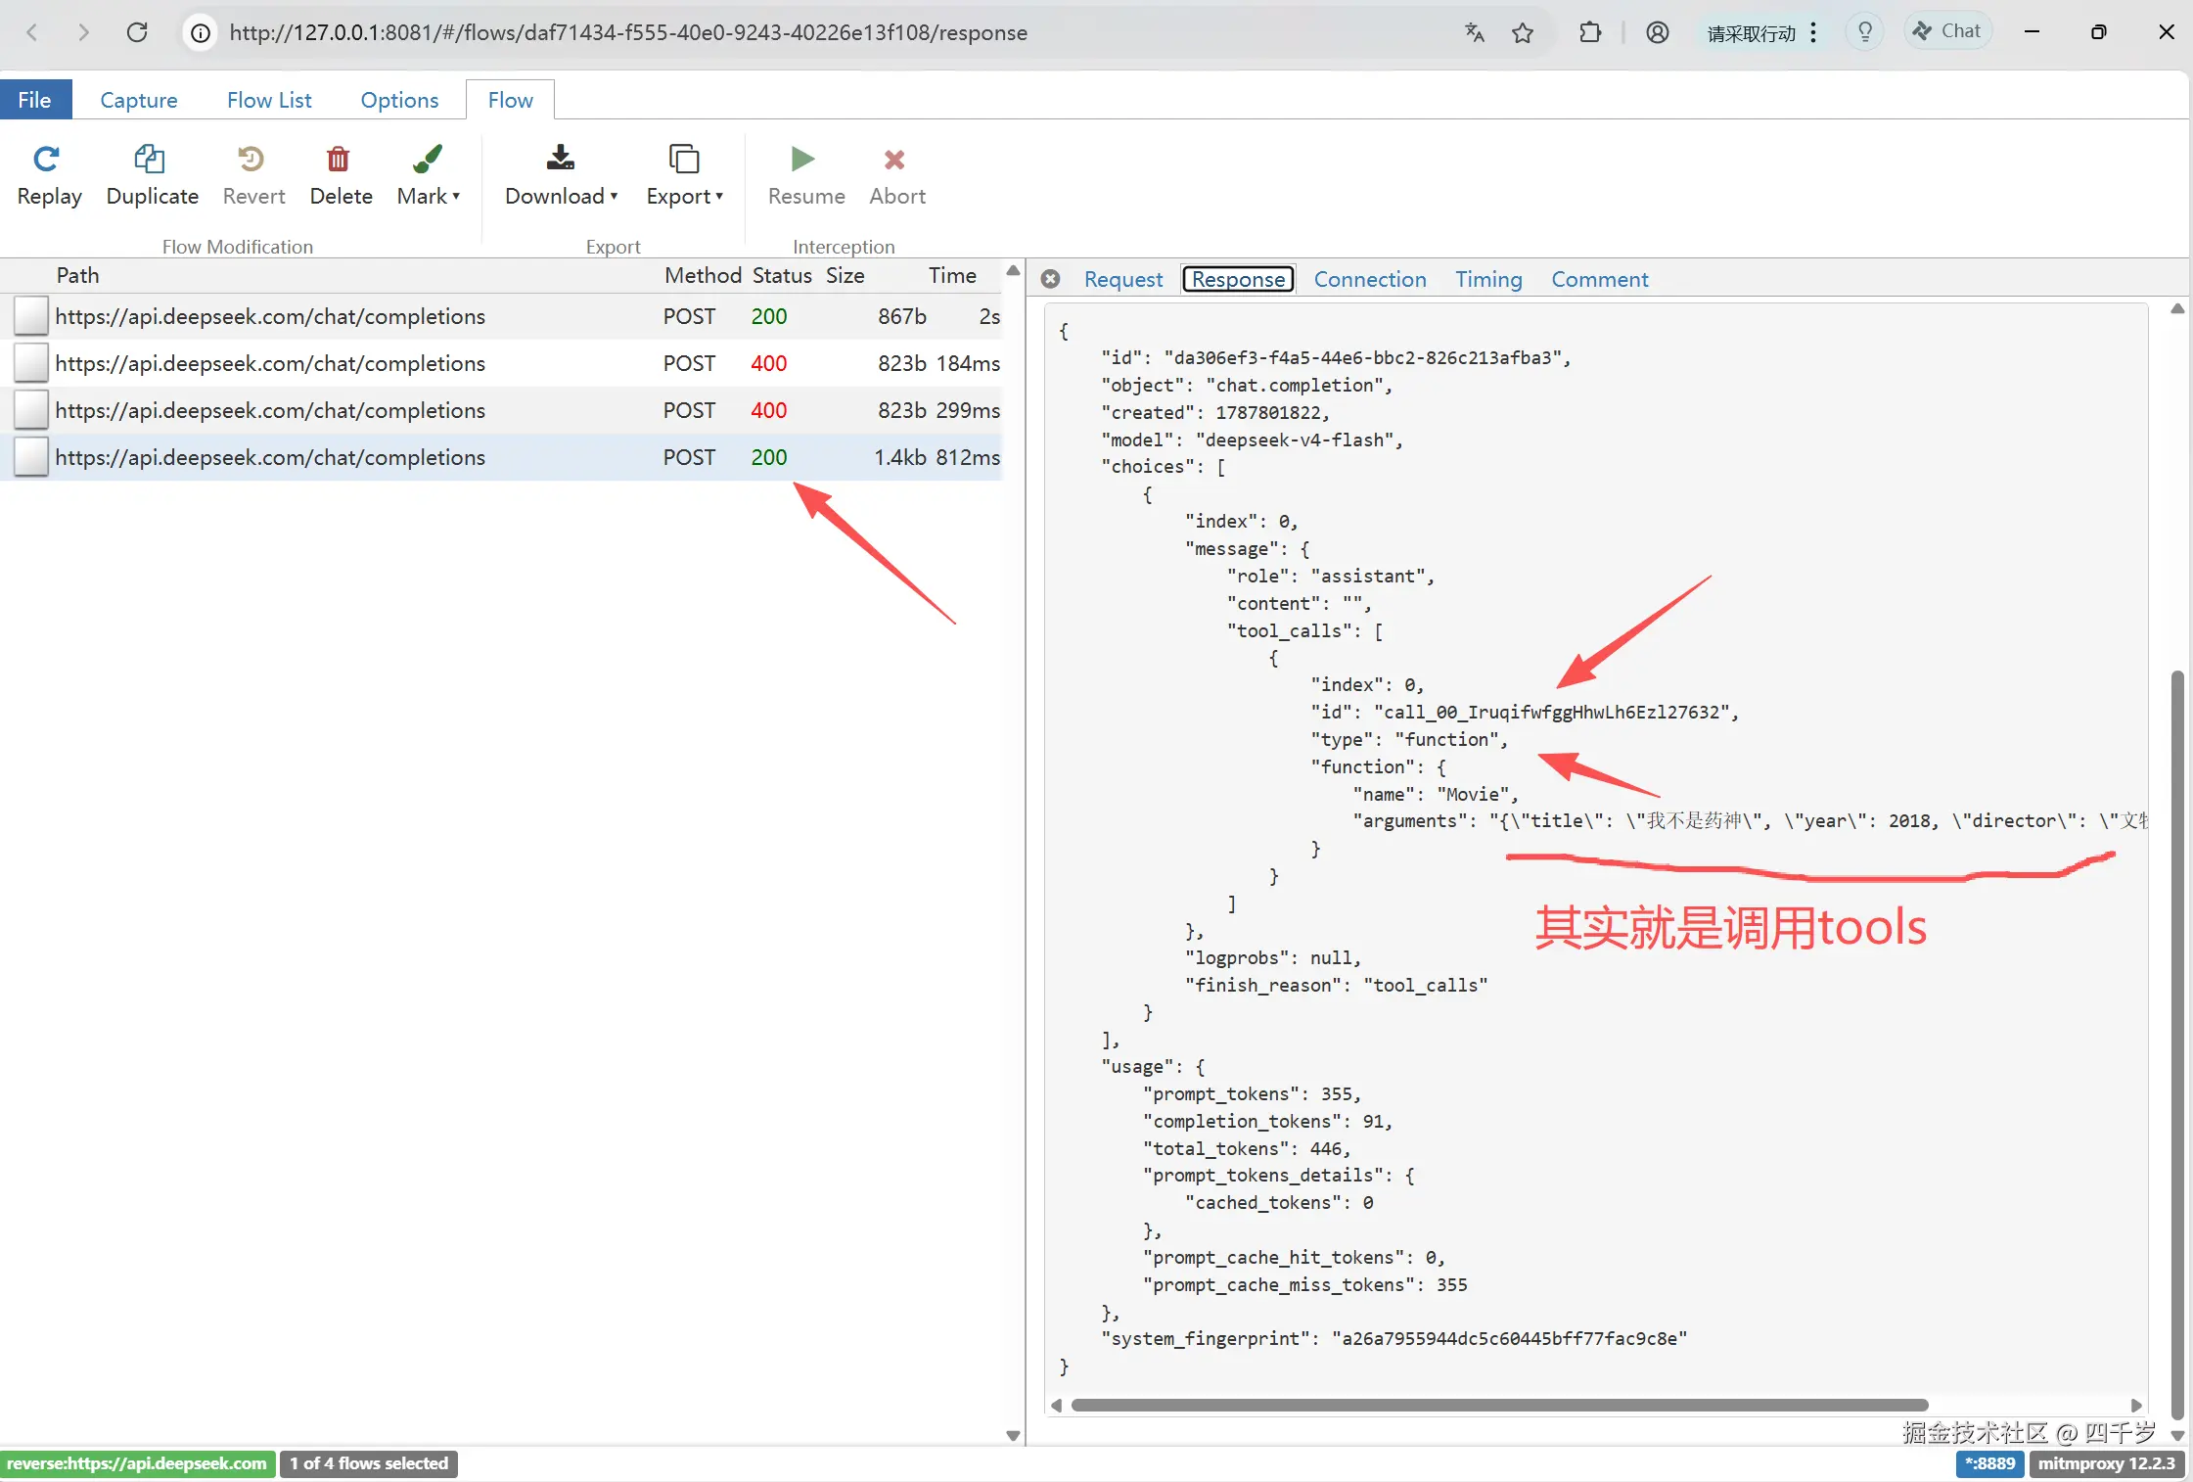2193x1482 pixels.
Task: Click the response vertical scrollbar
Action: pos(2177,1042)
